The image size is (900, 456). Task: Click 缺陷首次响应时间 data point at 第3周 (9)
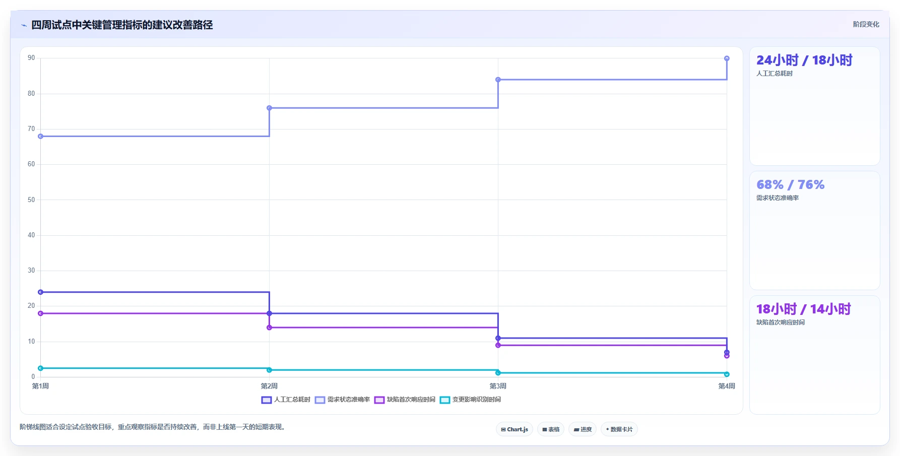[498, 345]
